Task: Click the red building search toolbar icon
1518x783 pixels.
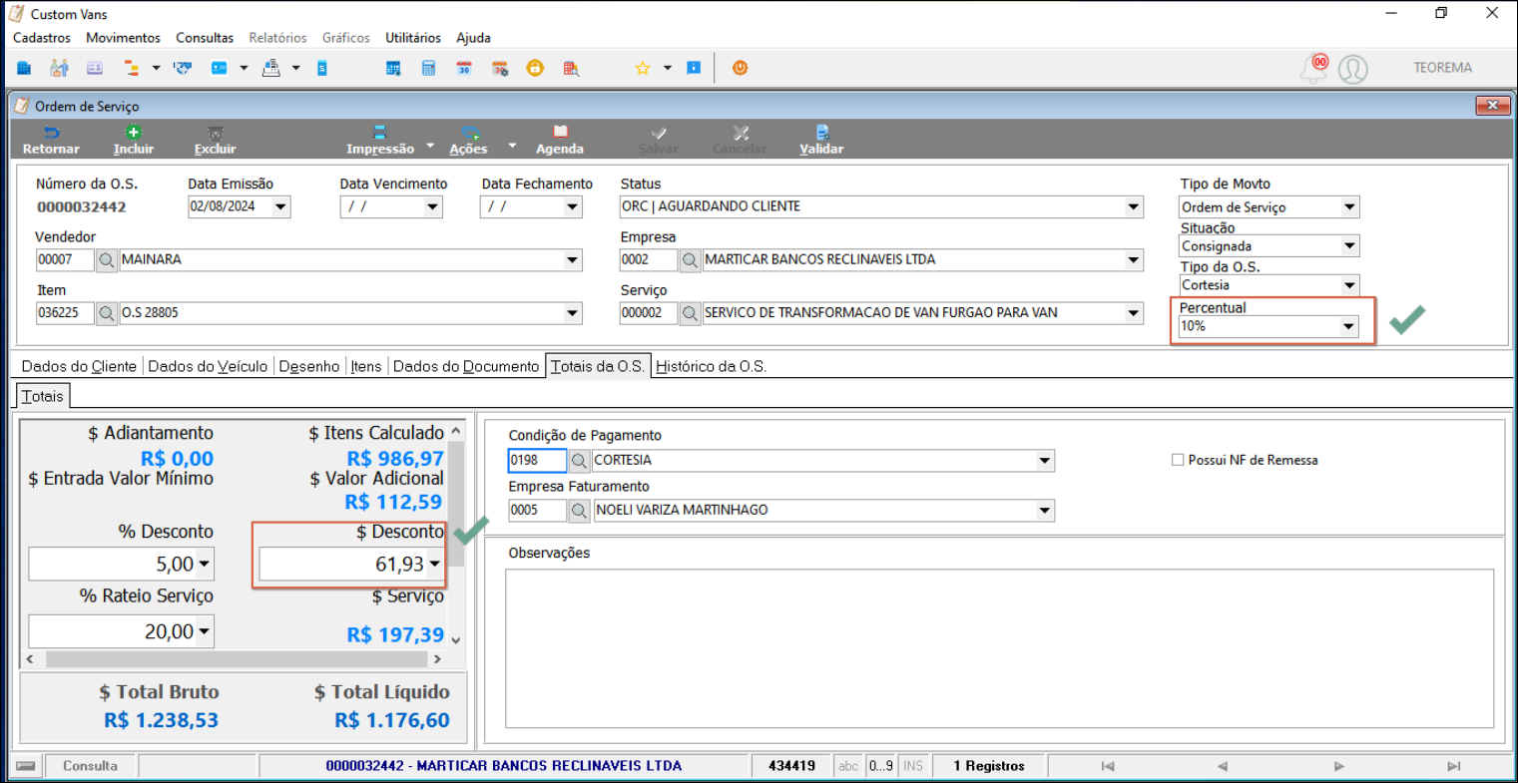Action: (571, 68)
